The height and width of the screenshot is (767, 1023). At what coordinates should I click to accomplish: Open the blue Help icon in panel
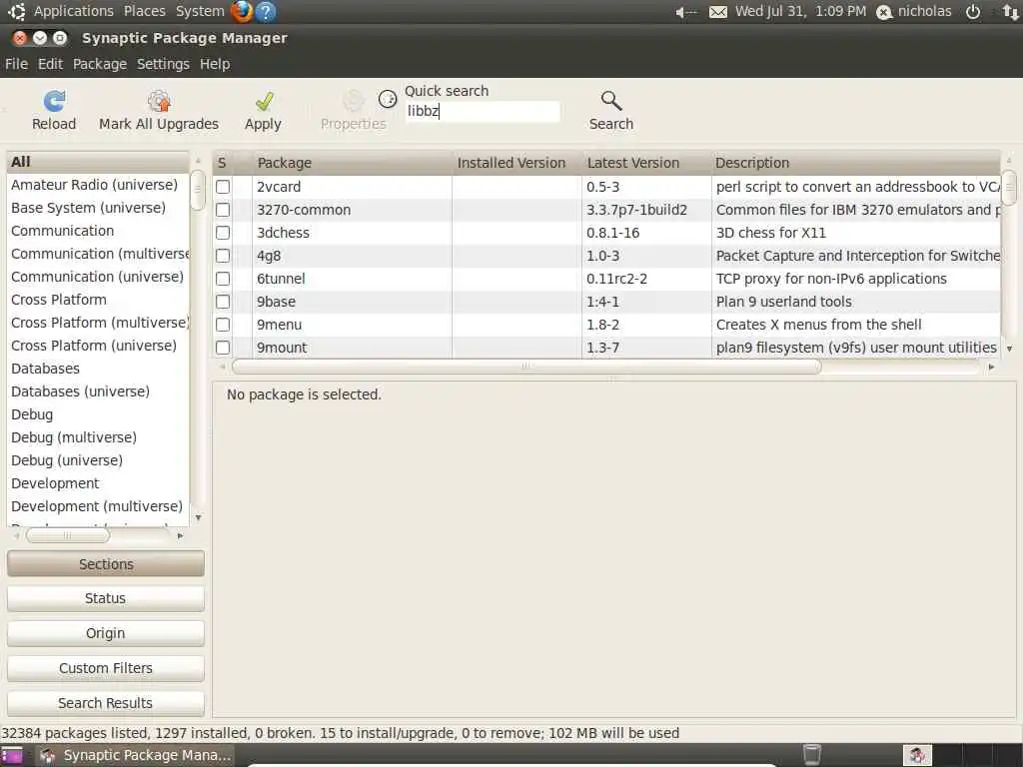coord(266,11)
